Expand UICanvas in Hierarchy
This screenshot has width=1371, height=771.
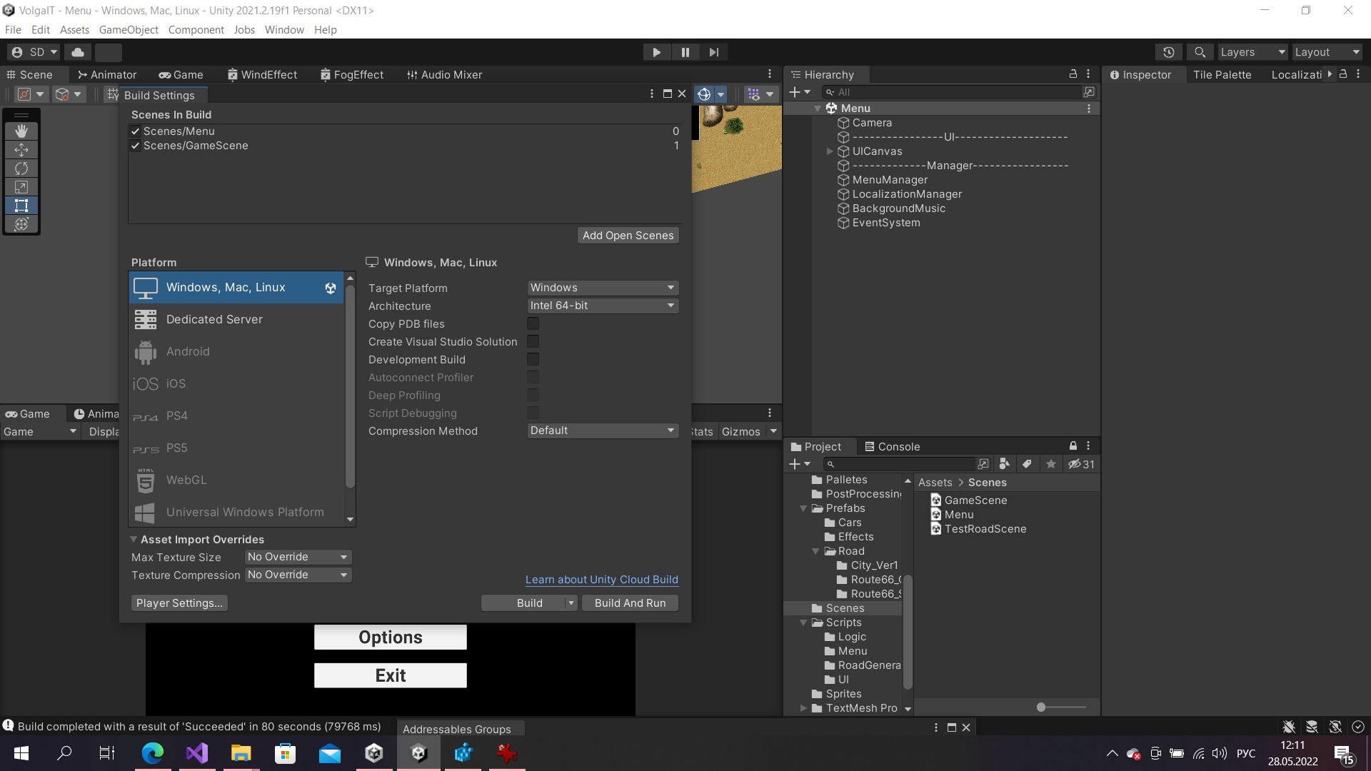click(x=829, y=151)
